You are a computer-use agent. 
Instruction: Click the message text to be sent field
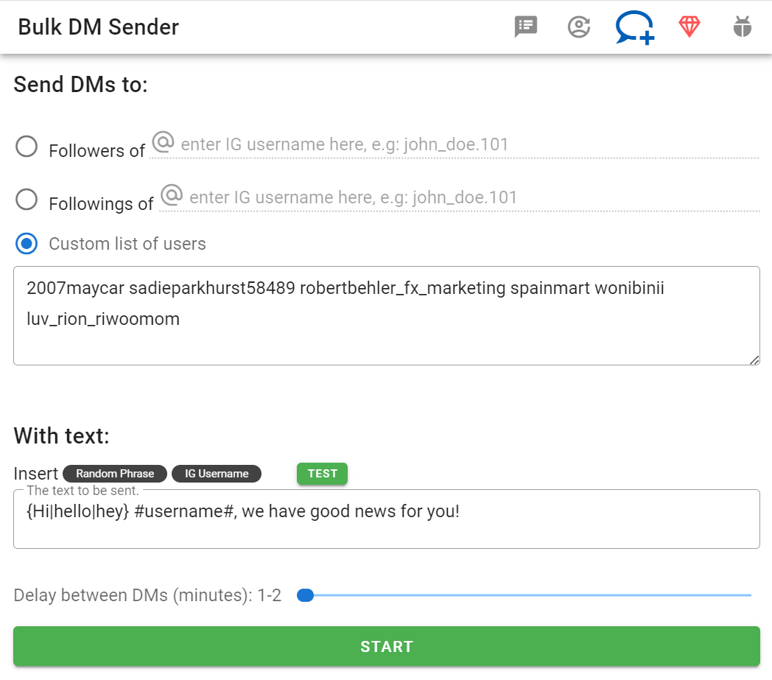pyautogui.click(x=387, y=519)
